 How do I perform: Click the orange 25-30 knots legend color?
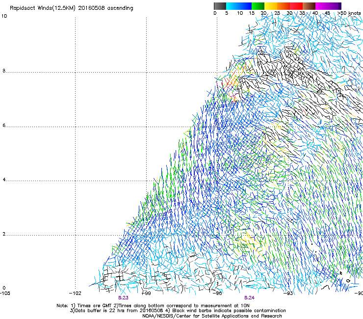click(284, 6)
